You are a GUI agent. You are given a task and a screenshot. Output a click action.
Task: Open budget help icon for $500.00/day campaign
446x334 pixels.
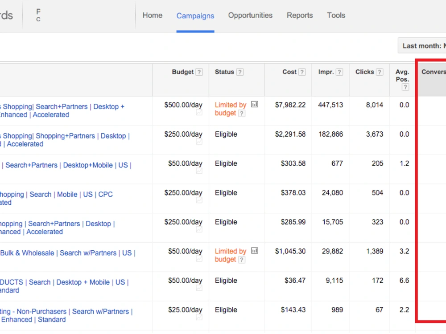(x=241, y=114)
